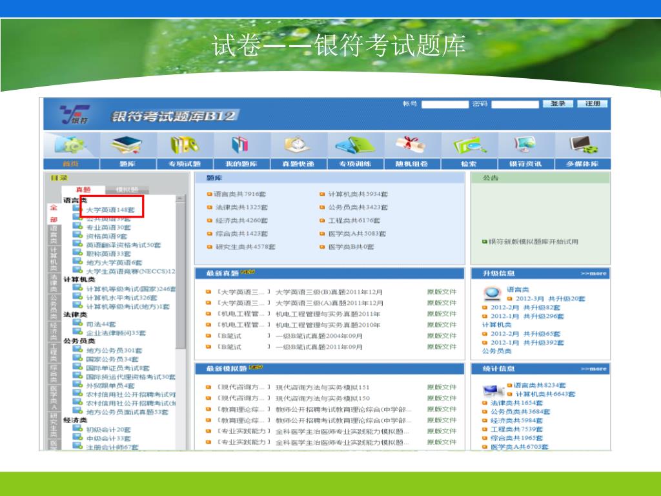Viewport: 661px width, 496px height.
Task: Open 大学英语三级(B)真题2011年12月
Action: [x=329, y=292]
